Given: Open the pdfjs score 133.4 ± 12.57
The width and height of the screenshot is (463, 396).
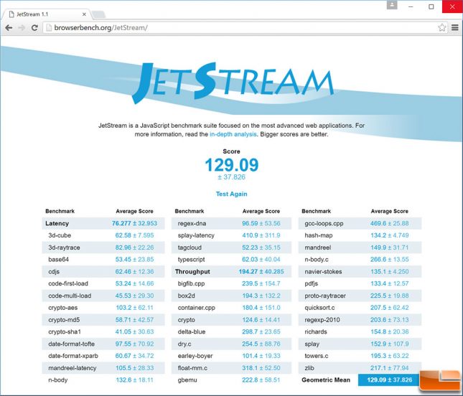Looking at the screenshot, I should click(x=390, y=283).
